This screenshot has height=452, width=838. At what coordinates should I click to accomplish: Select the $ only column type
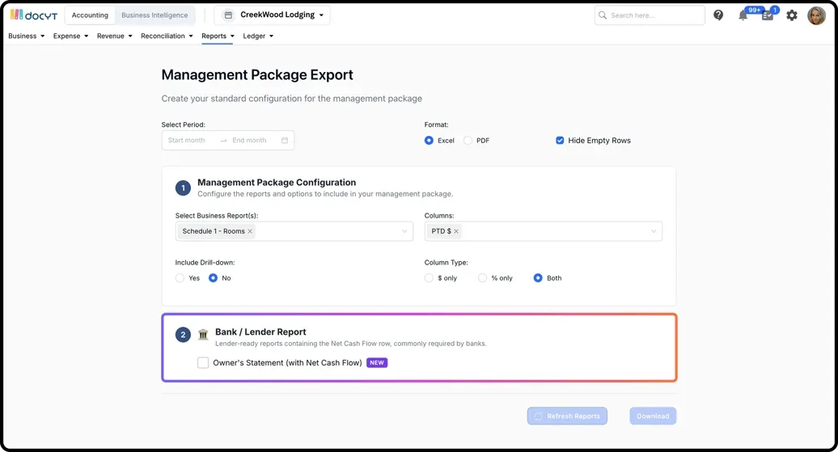tap(429, 278)
